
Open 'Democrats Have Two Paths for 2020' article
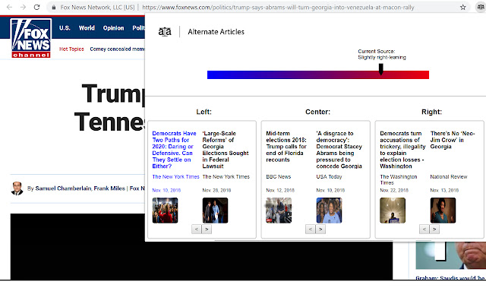pyautogui.click(x=174, y=150)
